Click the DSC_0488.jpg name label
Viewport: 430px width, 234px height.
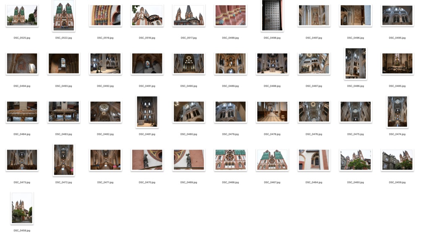pos(272,86)
